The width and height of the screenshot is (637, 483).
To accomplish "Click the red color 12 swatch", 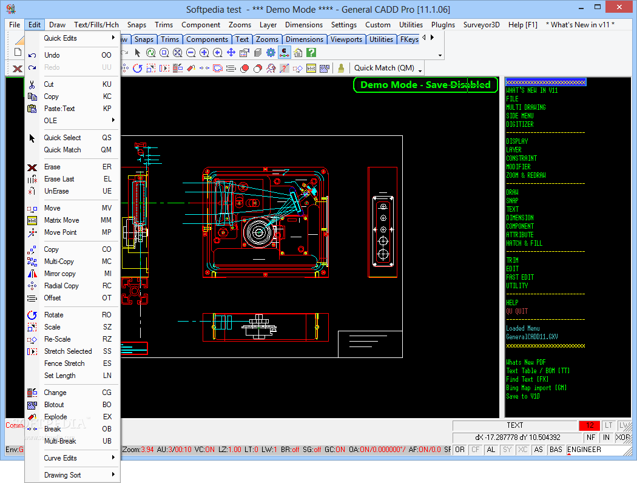I will coord(590,425).
